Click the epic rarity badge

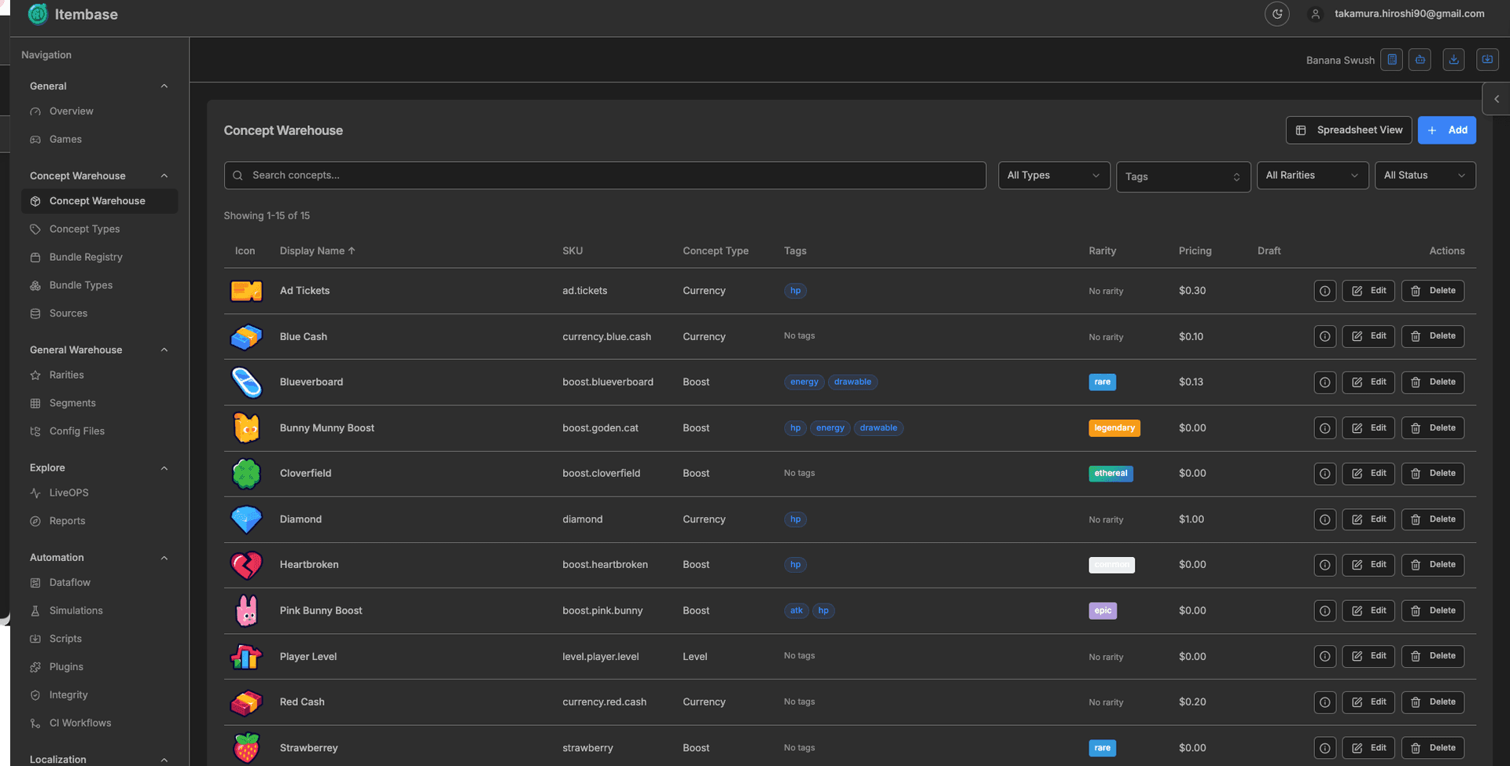1103,611
